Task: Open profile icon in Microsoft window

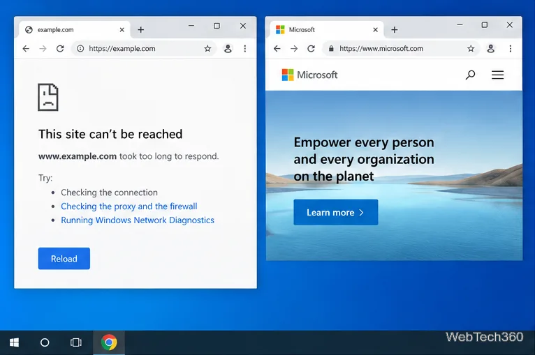Action: pos(490,49)
